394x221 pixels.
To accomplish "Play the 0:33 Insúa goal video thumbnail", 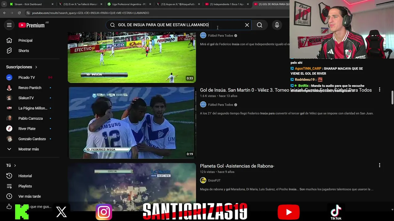I will coord(132,57).
